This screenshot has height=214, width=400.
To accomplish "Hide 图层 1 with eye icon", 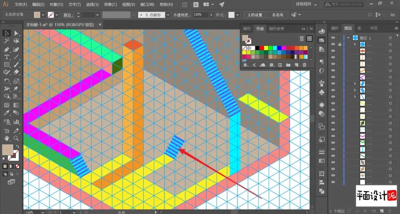I will pyautogui.click(x=333, y=38).
